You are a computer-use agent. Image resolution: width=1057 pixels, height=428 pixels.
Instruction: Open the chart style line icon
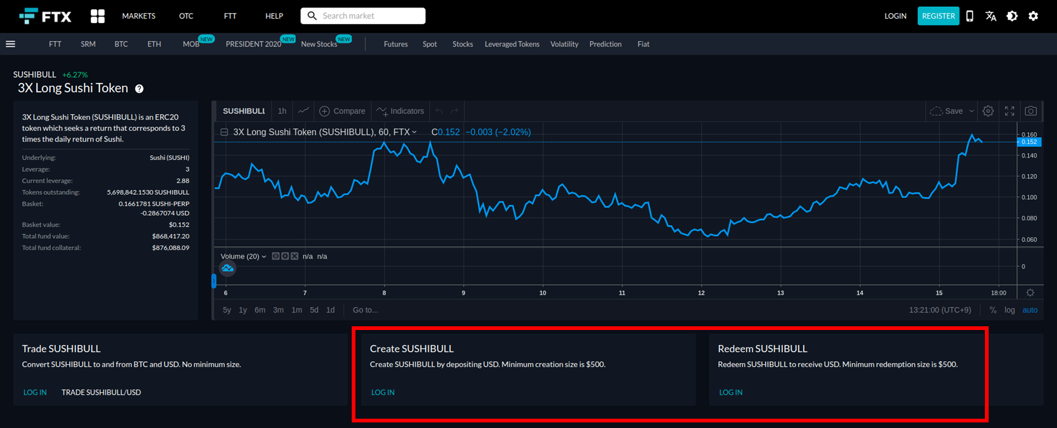click(303, 111)
